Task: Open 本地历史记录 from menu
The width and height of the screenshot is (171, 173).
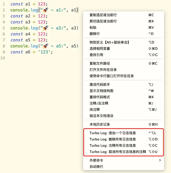Action: point(124,125)
